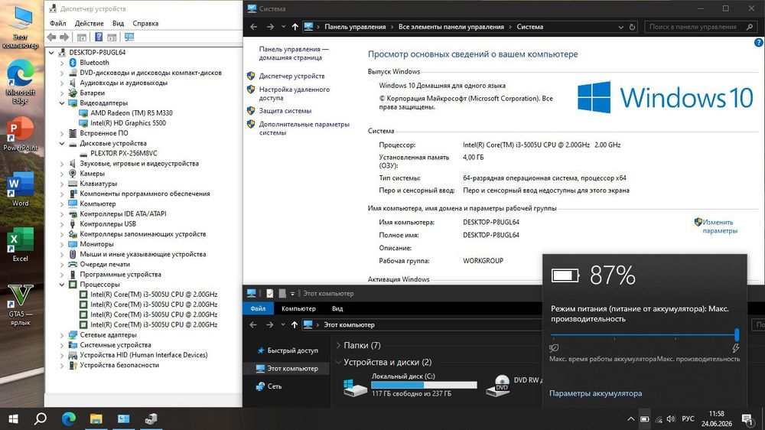The width and height of the screenshot is (765, 430).
Task: Expand the 'Сетевые адаптеры' node
Action: (x=62, y=335)
